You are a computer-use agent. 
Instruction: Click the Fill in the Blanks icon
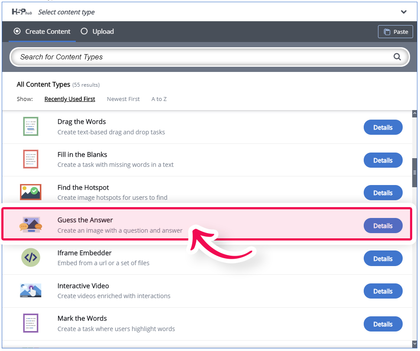pos(31,159)
